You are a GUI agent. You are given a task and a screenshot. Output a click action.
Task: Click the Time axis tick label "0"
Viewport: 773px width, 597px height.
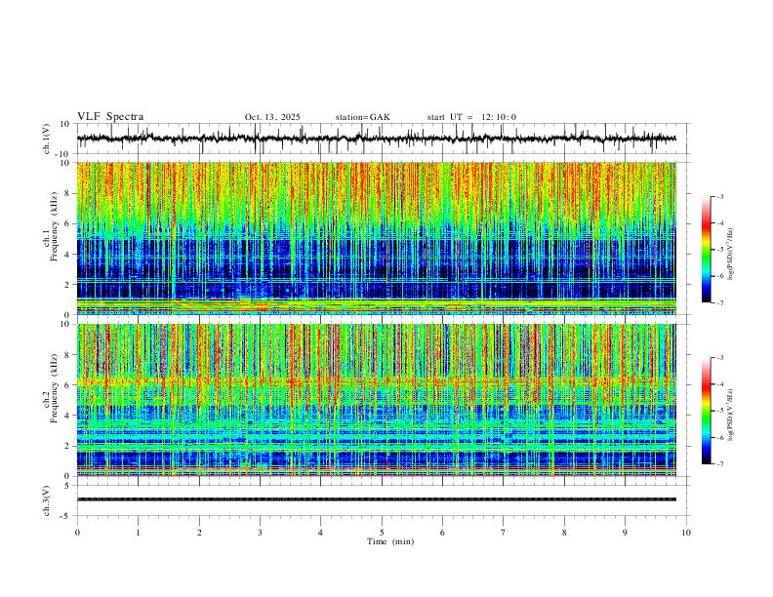(x=77, y=533)
